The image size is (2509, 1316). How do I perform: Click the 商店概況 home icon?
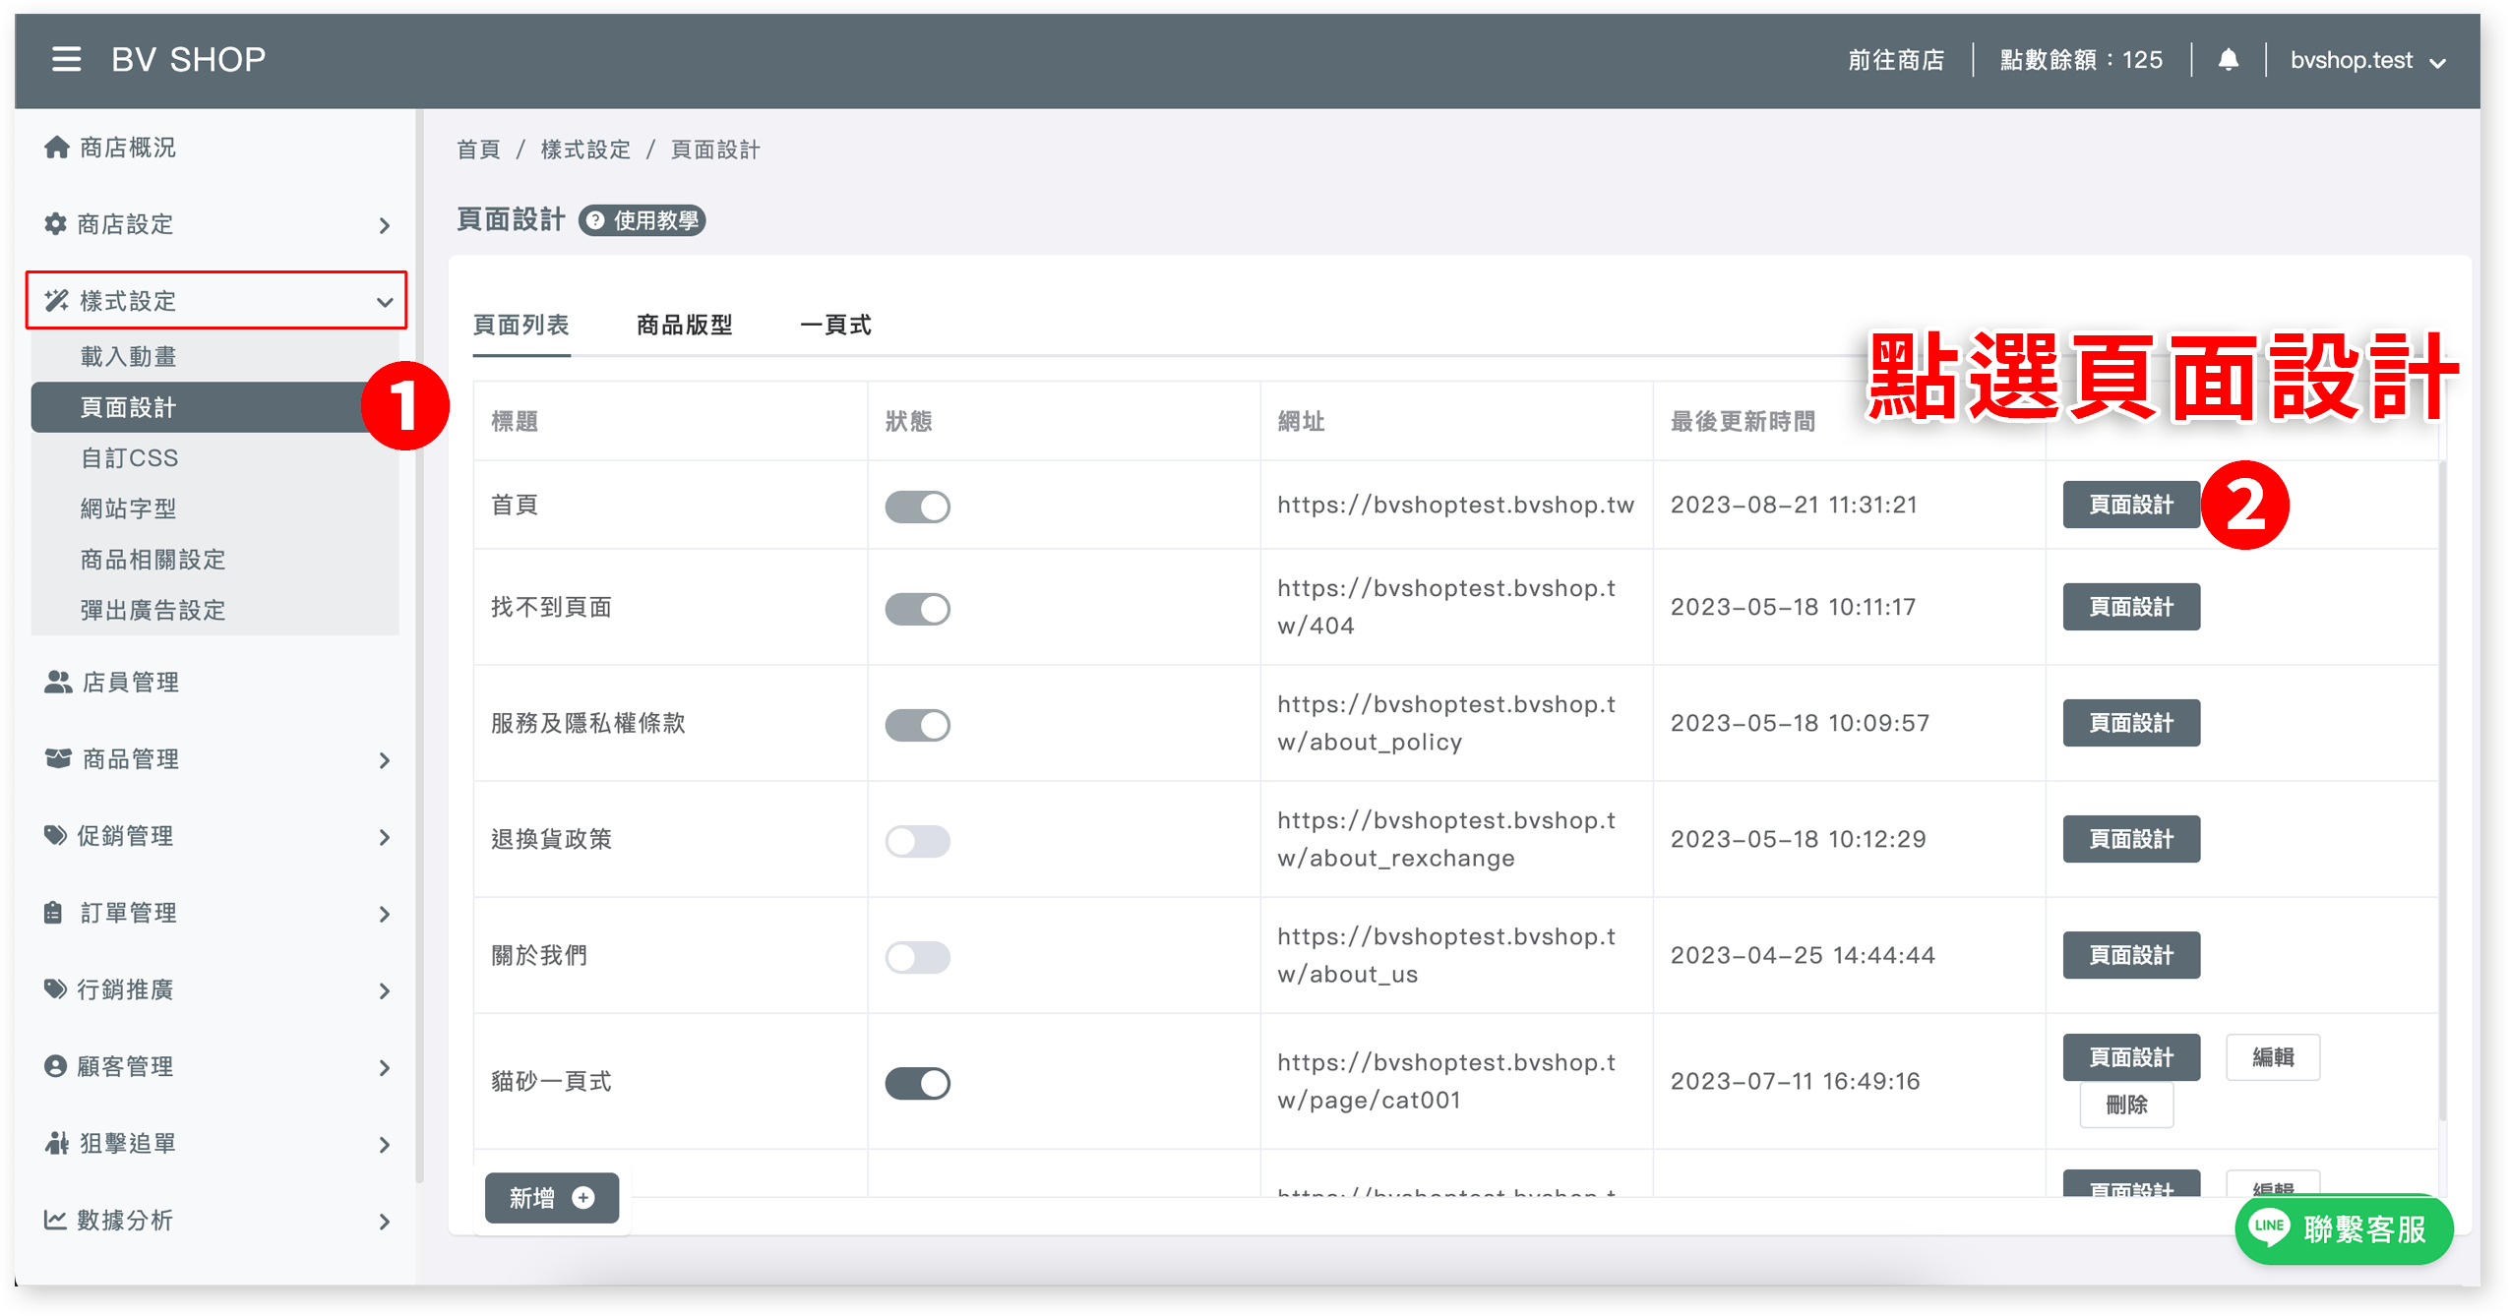(x=57, y=148)
